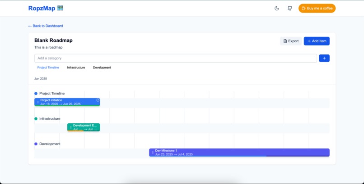Viewport: 364px width, 184px height.
Task: Click the Development row heading
Action: (50, 144)
